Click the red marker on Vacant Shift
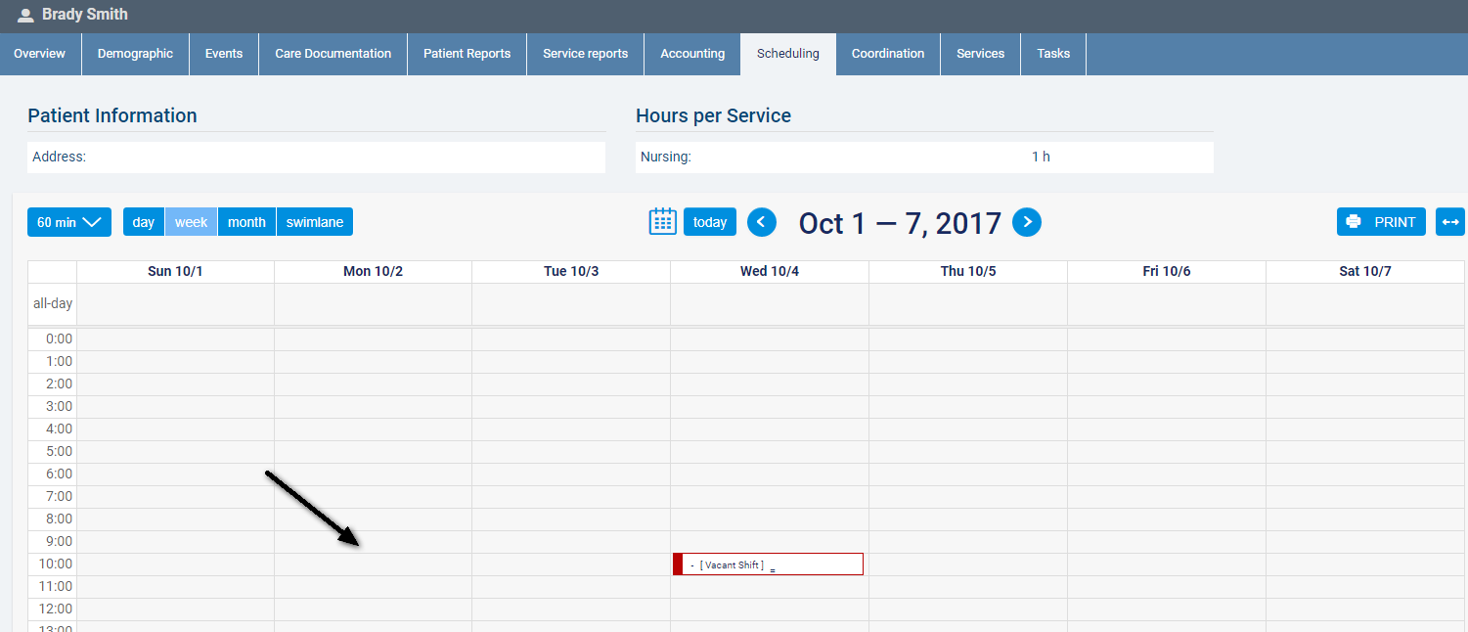The height and width of the screenshot is (632, 1468). pos(678,564)
